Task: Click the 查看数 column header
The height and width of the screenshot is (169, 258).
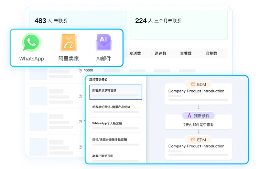Action: [186, 53]
